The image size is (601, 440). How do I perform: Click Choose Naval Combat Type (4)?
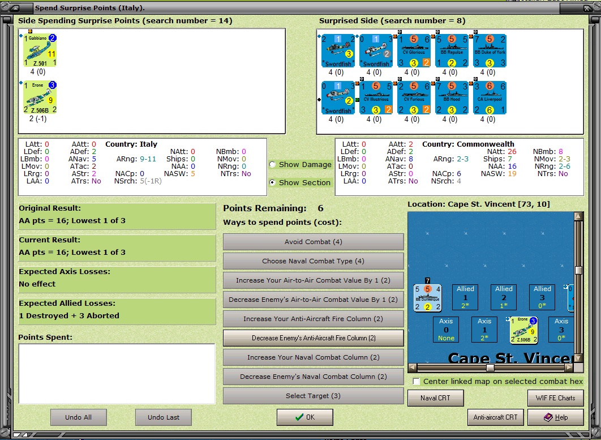click(313, 261)
